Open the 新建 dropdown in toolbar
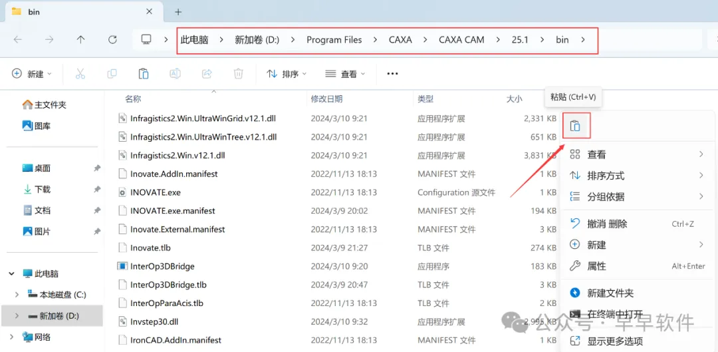718x352 pixels. pyautogui.click(x=32, y=74)
